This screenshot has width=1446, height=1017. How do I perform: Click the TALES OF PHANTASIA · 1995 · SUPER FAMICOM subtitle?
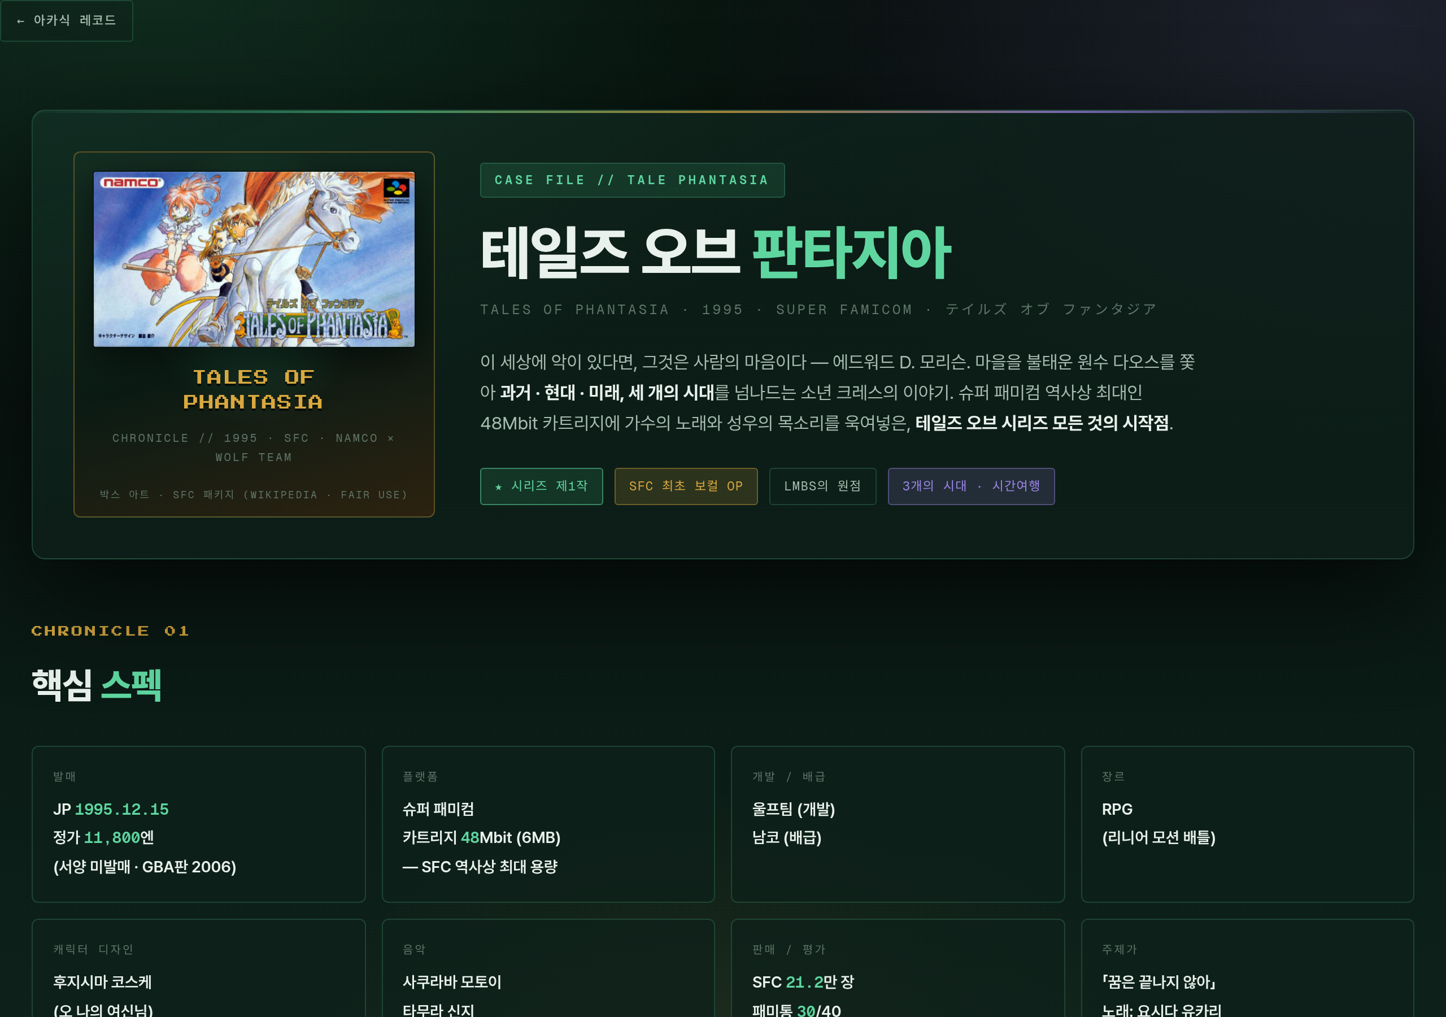pyautogui.click(x=818, y=310)
